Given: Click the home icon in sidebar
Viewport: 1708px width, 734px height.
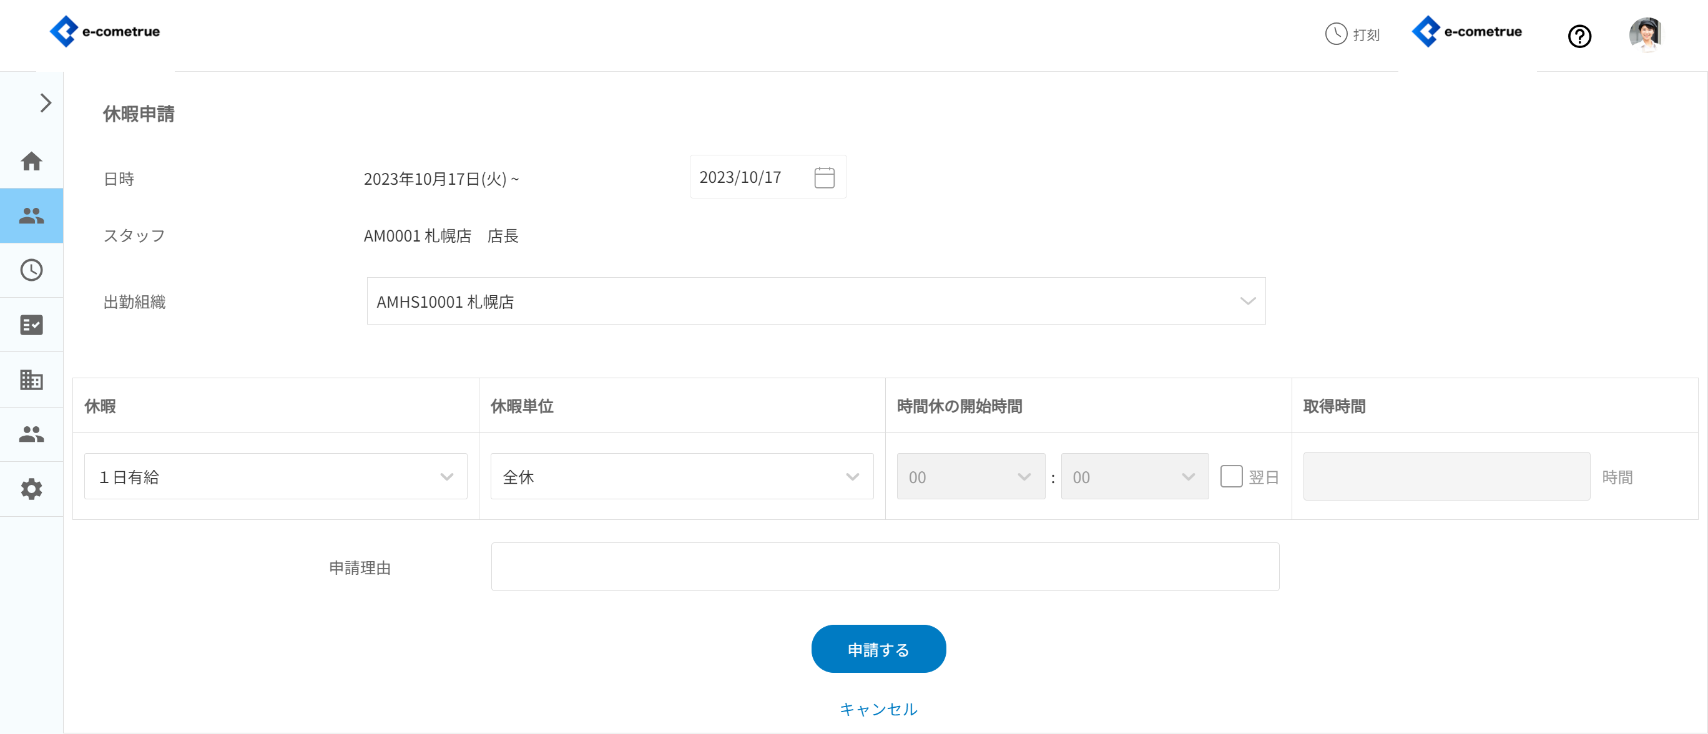Looking at the screenshot, I should click(x=31, y=161).
